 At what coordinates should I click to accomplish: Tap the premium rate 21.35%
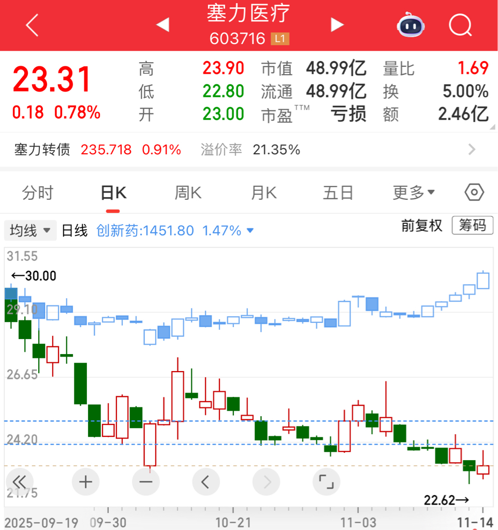click(276, 150)
